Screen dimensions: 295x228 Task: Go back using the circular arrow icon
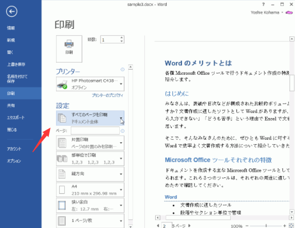point(12,12)
